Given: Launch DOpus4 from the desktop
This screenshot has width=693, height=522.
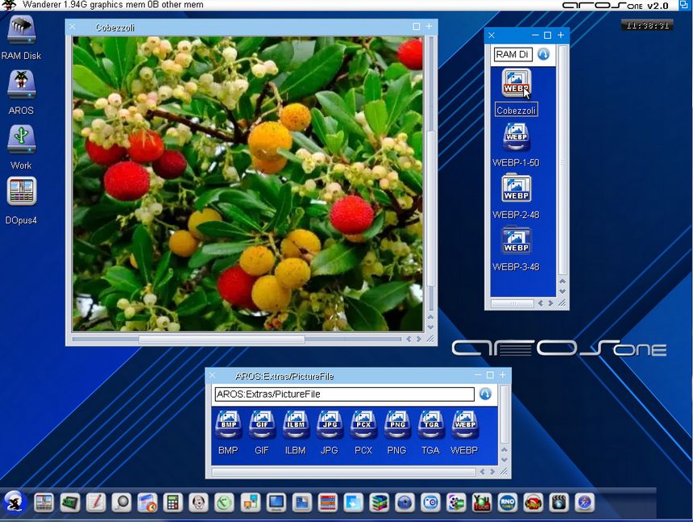Looking at the screenshot, I should click(21, 193).
